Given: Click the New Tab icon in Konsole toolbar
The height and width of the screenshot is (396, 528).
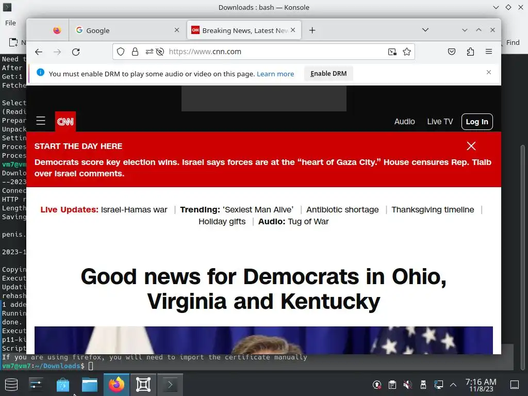Looking at the screenshot, I should click(13, 42).
